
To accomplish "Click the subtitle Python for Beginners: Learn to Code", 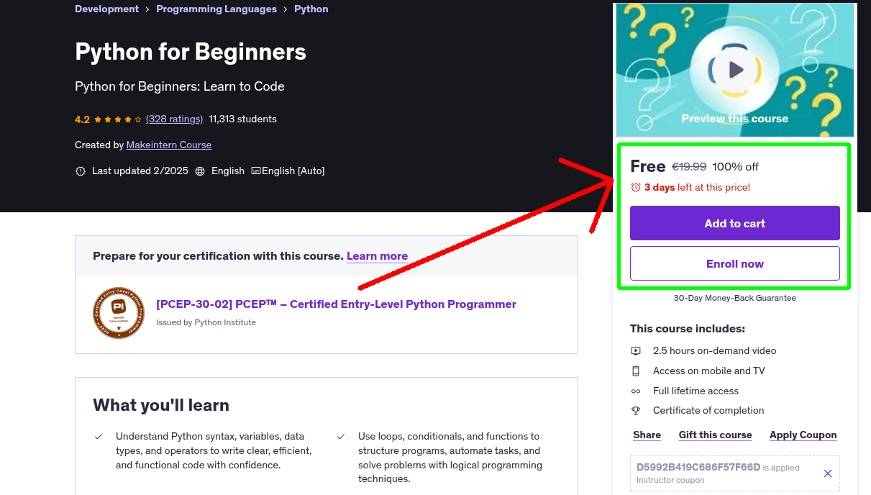I will (x=180, y=86).
